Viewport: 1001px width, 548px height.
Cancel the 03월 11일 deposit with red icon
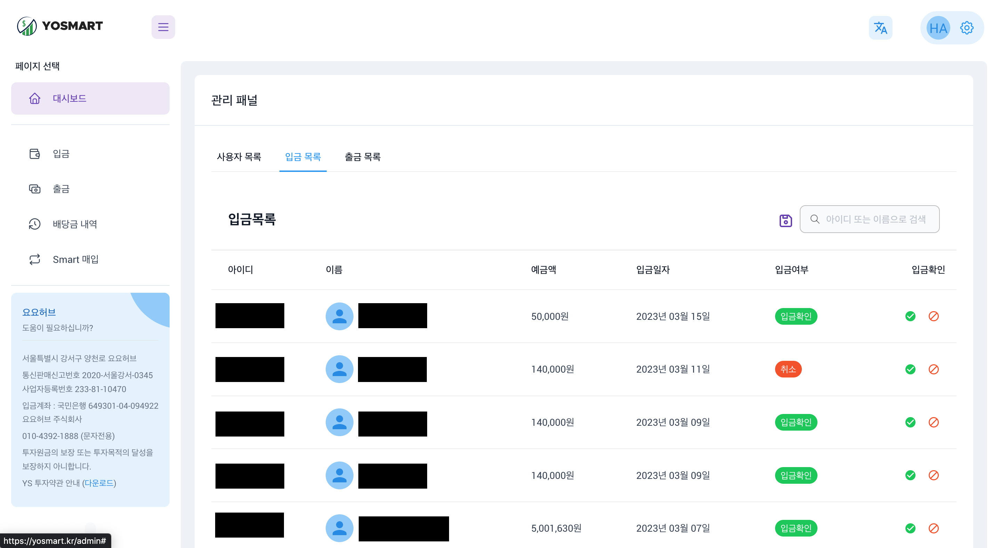tap(933, 369)
